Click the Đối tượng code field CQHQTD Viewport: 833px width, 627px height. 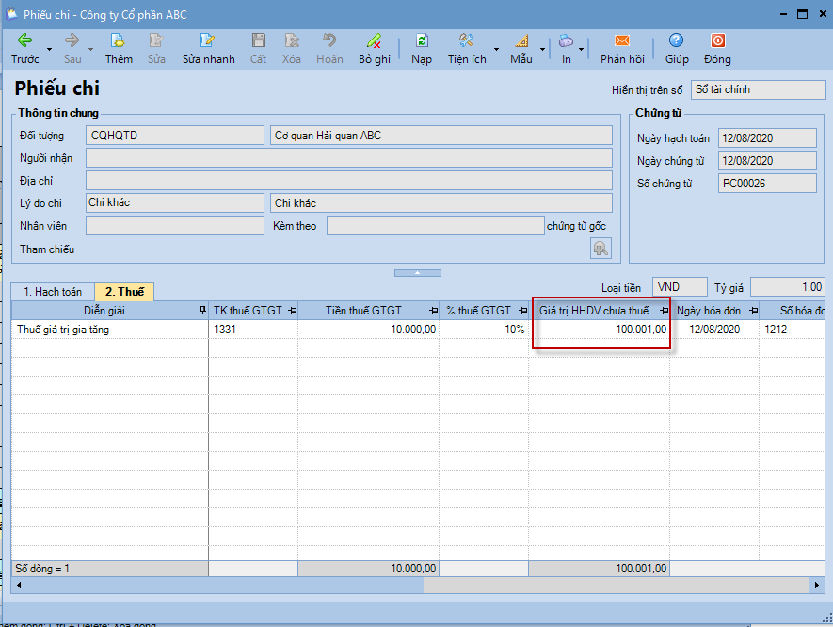point(175,135)
